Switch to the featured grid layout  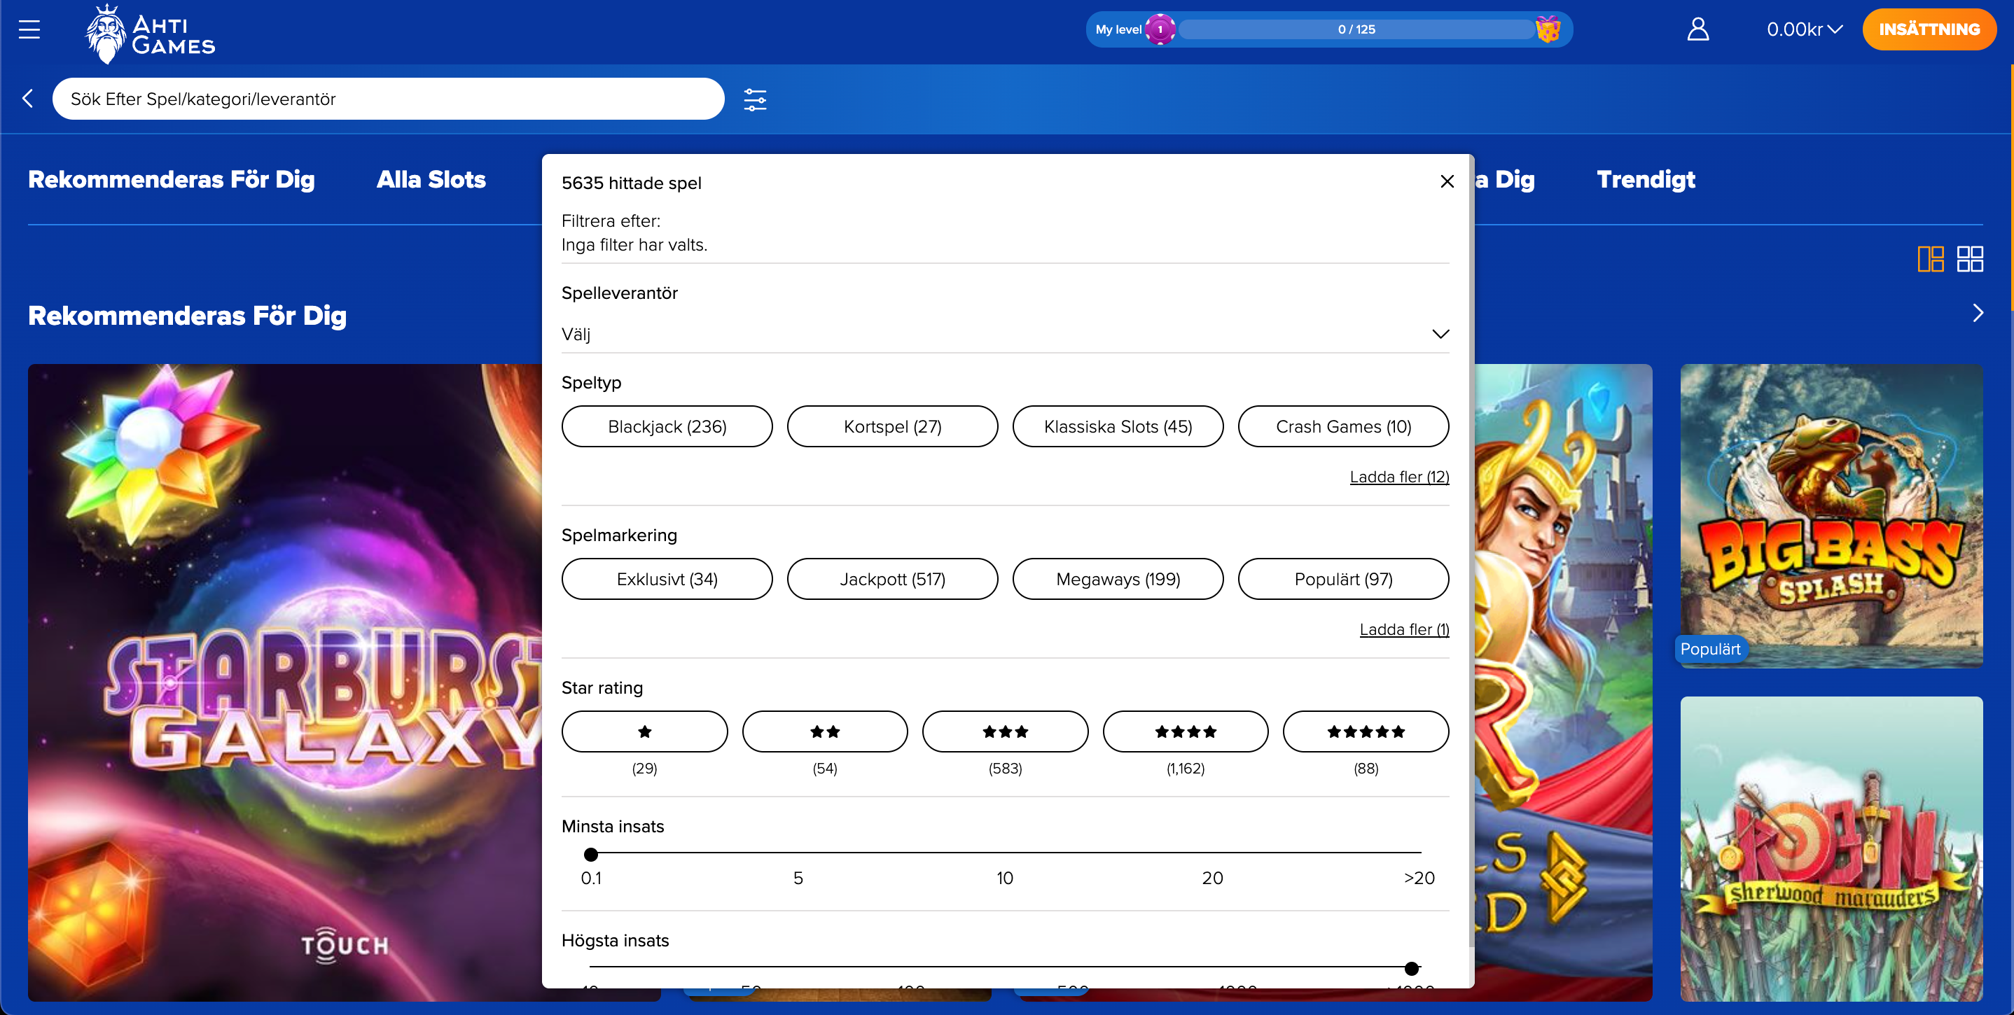pyautogui.click(x=1931, y=258)
